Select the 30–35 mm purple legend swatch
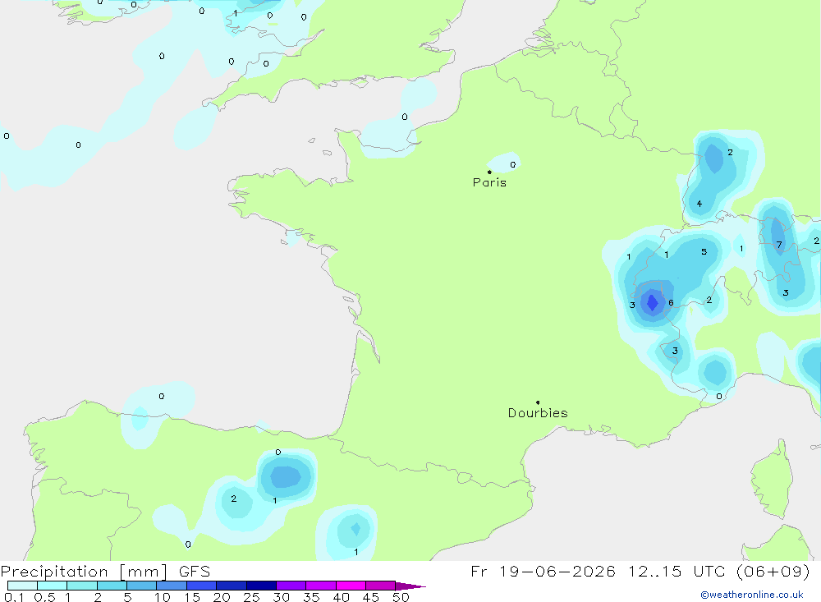The height and width of the screenshot is (602, 821). coord(291,586)
